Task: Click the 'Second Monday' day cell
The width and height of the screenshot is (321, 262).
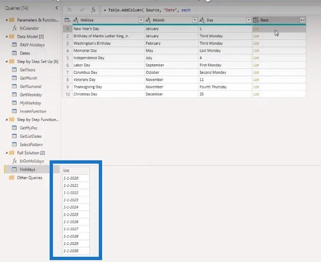Action: pos(225,72)
